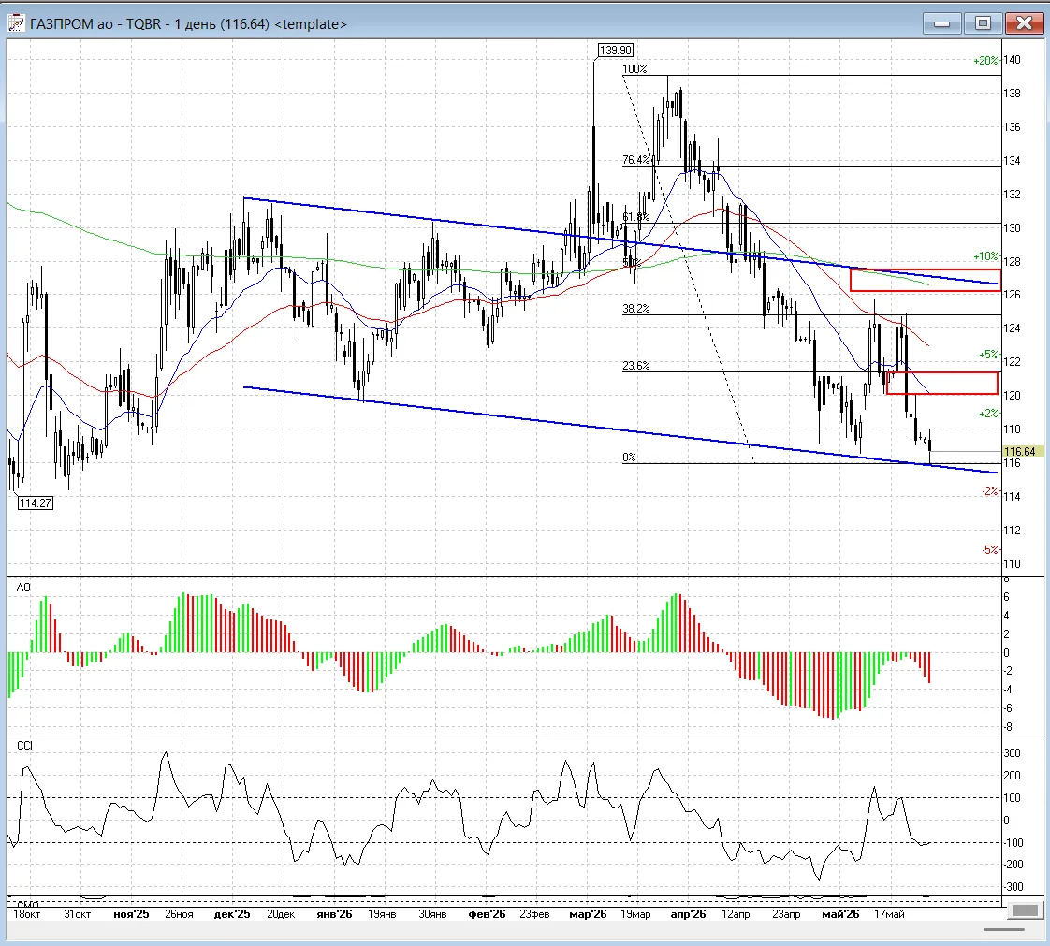Click the chart icon in the title bar
This screenshot has width=1050, height=946.
[17, 23]
